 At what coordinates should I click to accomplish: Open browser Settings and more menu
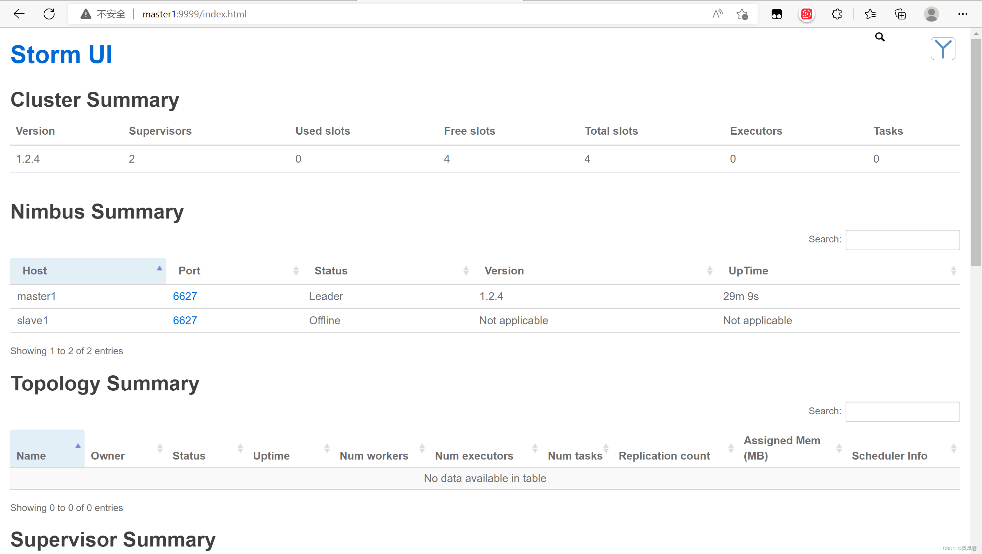(x=962, y=14)
